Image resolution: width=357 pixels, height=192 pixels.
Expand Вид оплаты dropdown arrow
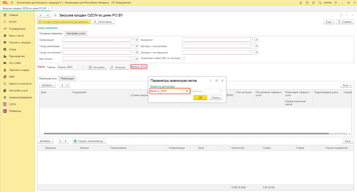tap(133, 59)
